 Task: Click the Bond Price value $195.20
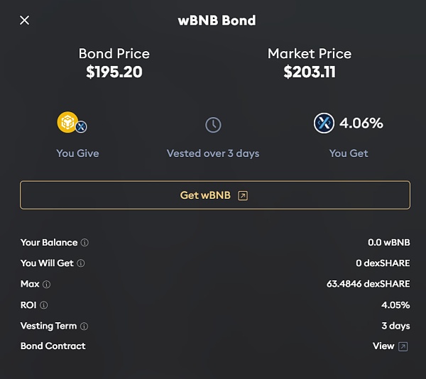[x=114, y=72]
